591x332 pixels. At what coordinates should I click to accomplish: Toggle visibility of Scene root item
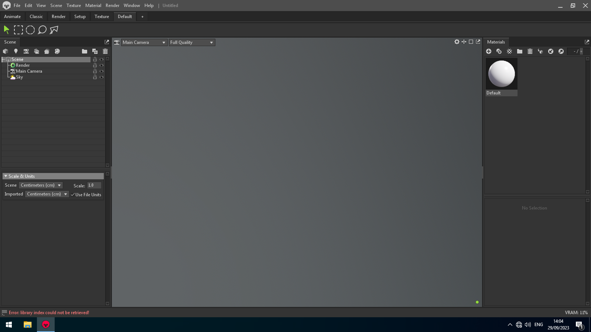coord(102,59)
